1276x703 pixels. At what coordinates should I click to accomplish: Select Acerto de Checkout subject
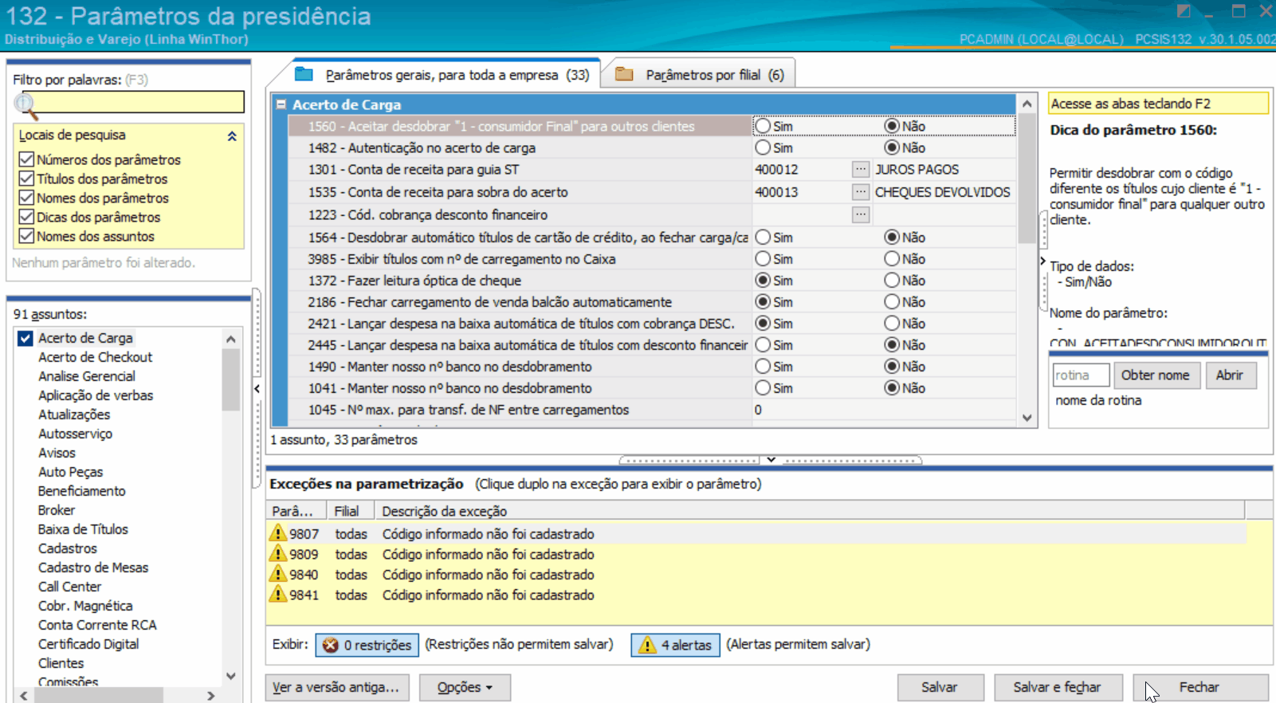pos(95,357)
